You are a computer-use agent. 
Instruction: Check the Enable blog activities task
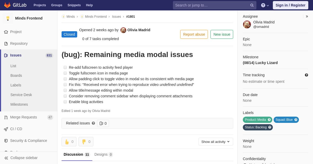point(65,102)
